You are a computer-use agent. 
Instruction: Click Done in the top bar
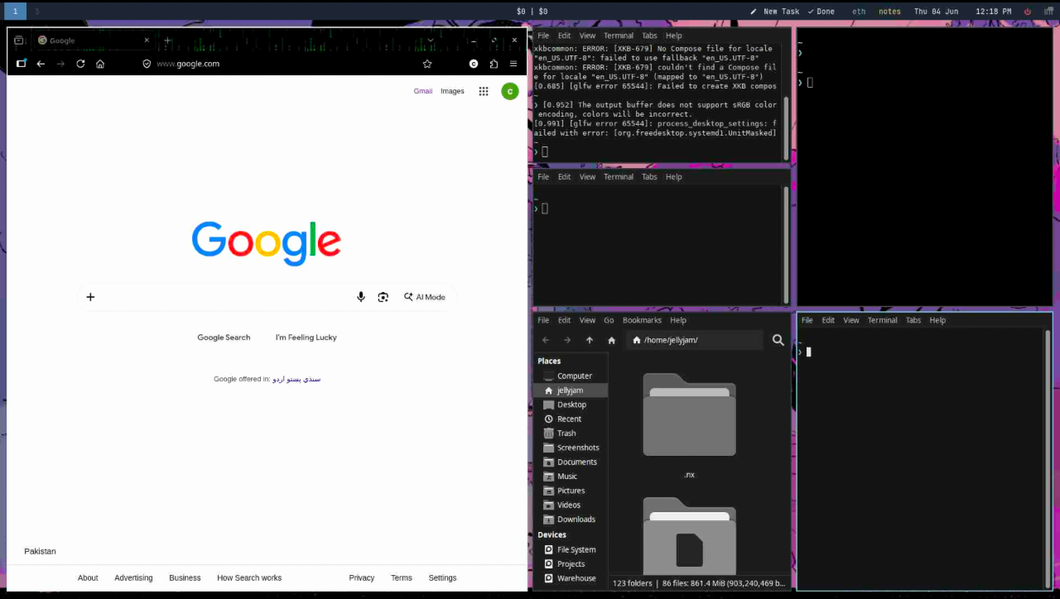click(821, 12)
